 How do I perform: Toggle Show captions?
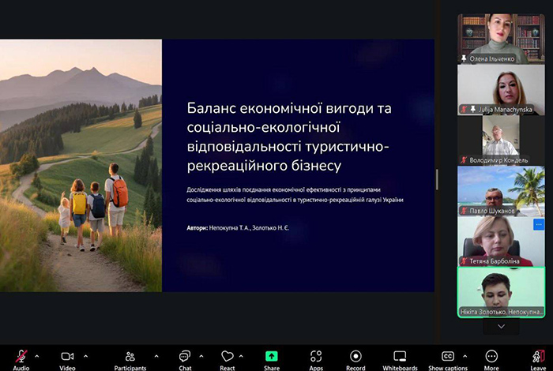point(448,357)
